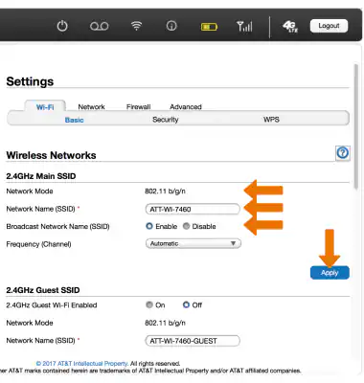Click the guest Network Name SSID field

[193, 341]
